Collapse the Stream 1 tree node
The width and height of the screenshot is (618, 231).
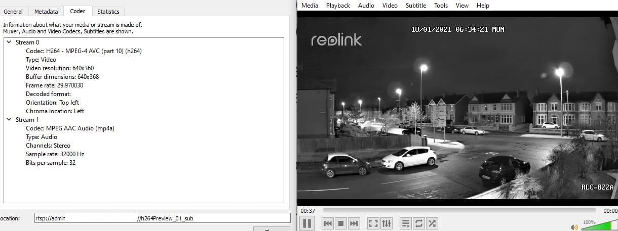tap(9, 120)
